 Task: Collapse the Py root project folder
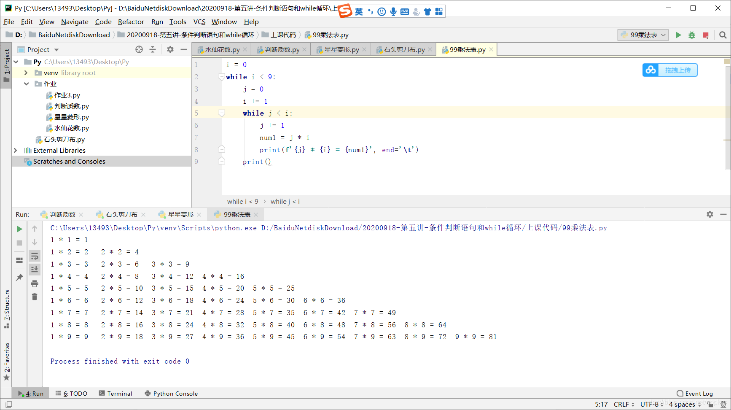click(x=16, y=62)
